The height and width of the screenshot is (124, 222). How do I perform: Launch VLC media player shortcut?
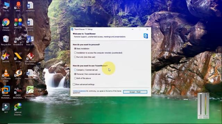pos(6,76)
